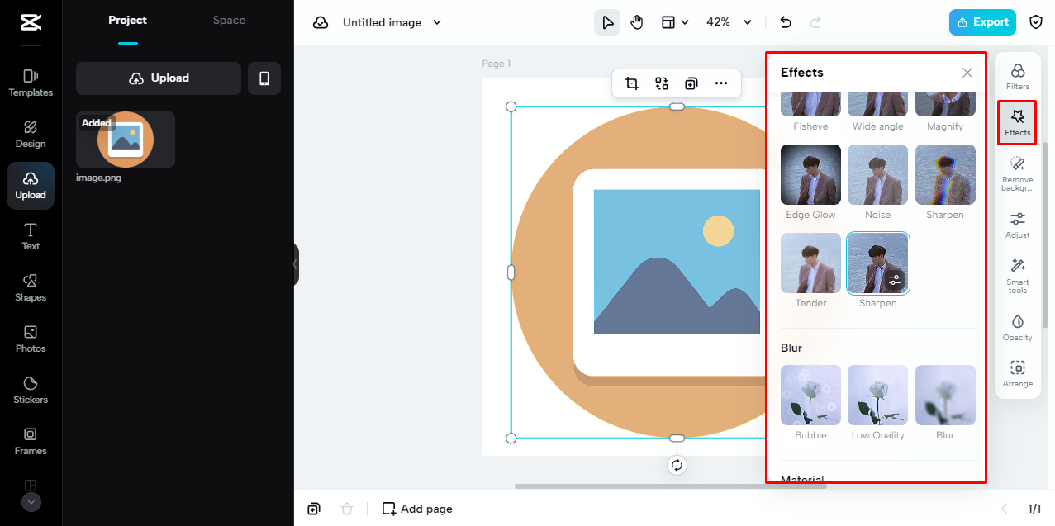Viewport: 1055px width, 526px height.
Task: Open the layout resize dropdown
Action: click(x=675, y=22)
